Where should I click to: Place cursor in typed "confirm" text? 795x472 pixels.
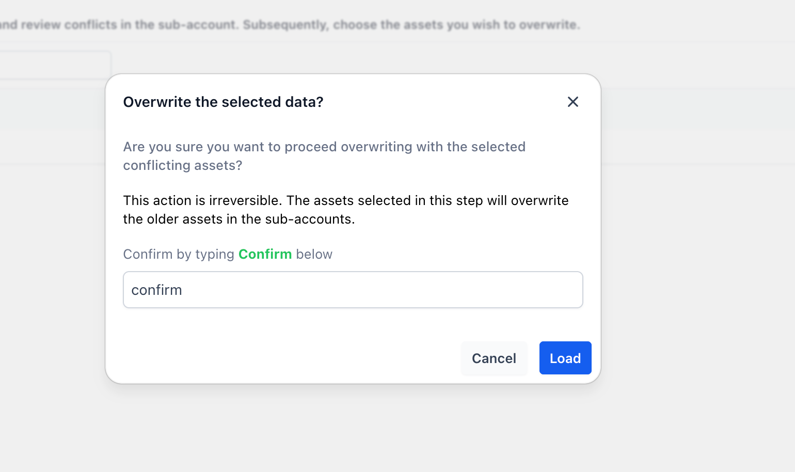156,290
